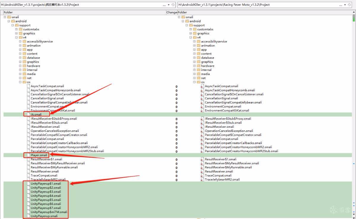This screenshot has height=219, width=356.
Task: Browse left folder with the ellipsis button
Action: click(164, 5)
